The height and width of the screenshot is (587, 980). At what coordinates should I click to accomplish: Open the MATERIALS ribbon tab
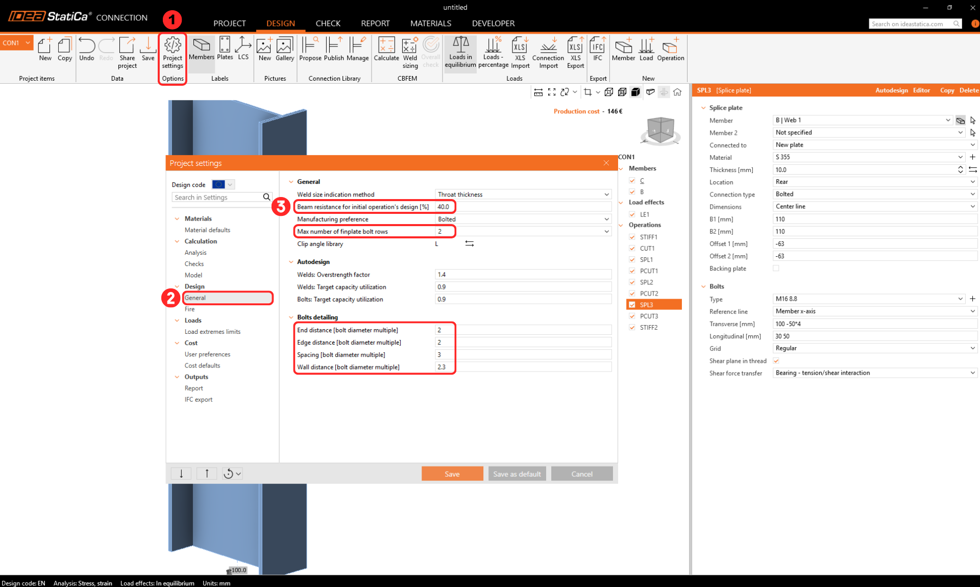pyautogui.click(x=430, y=23)
